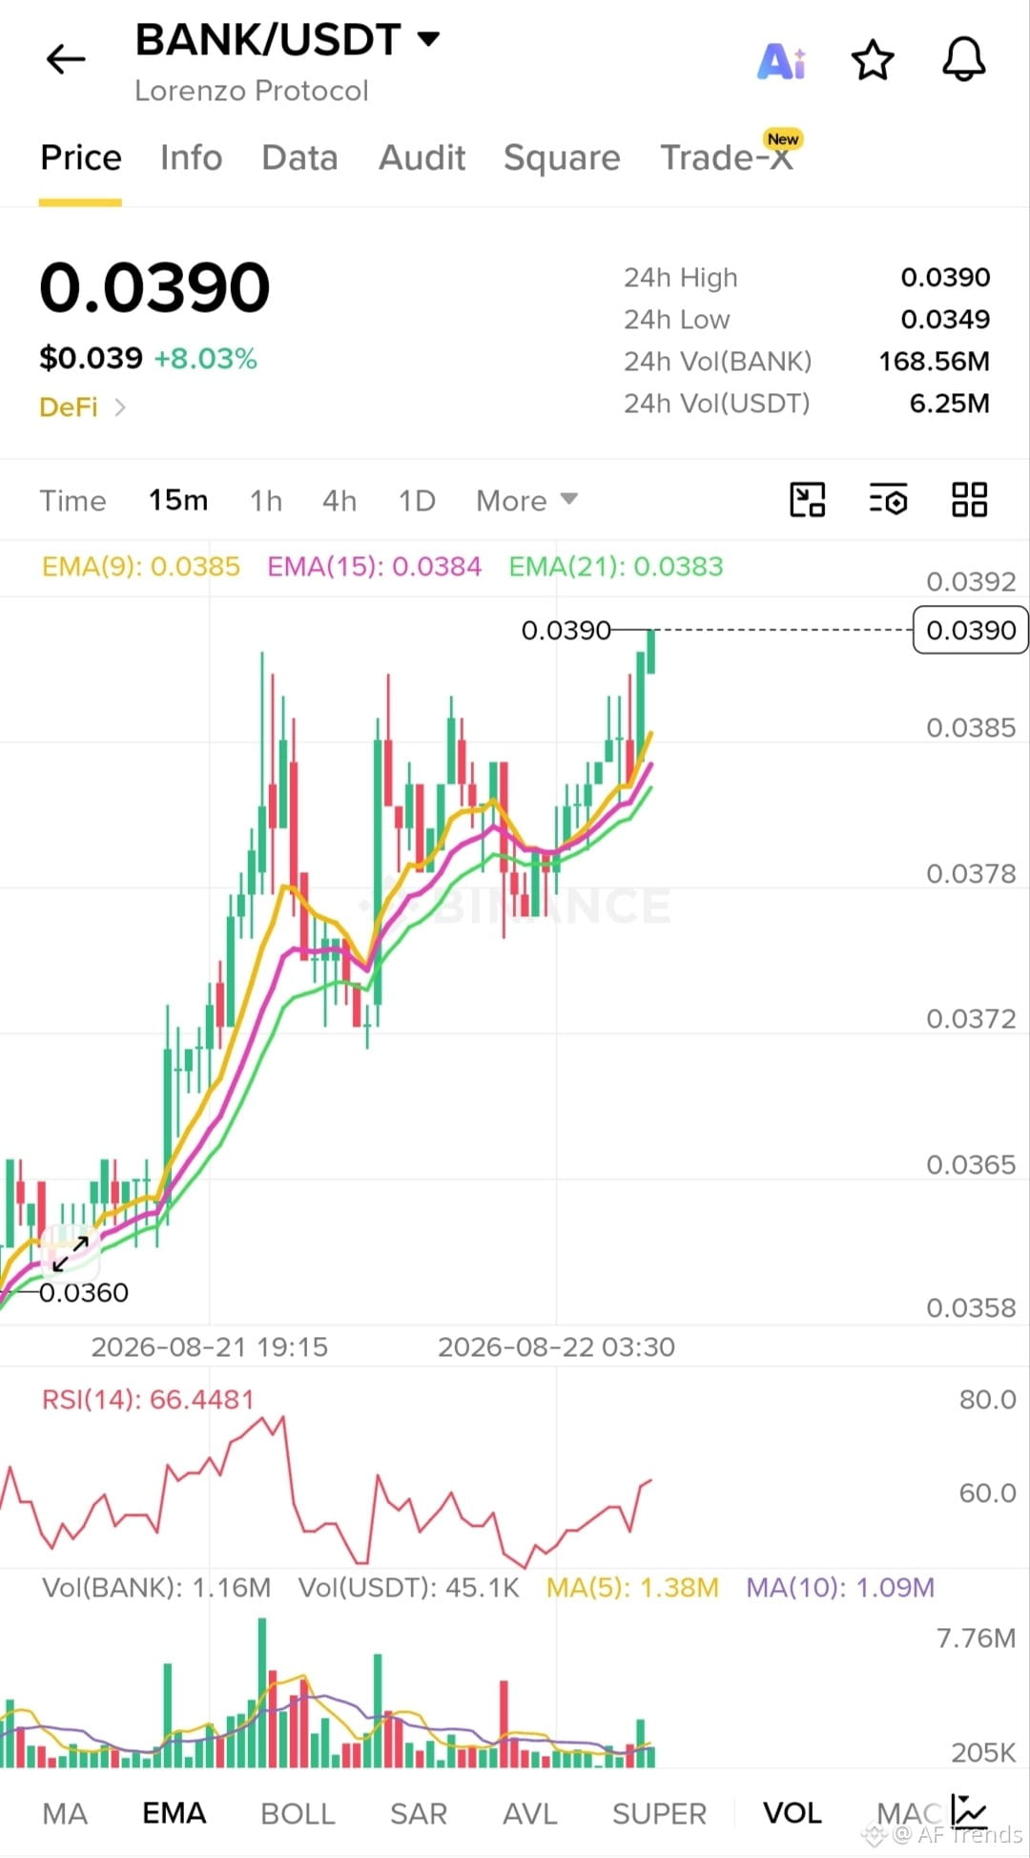Tap the 24h Vol(USDT) 6.25M value

coord(949,404)
